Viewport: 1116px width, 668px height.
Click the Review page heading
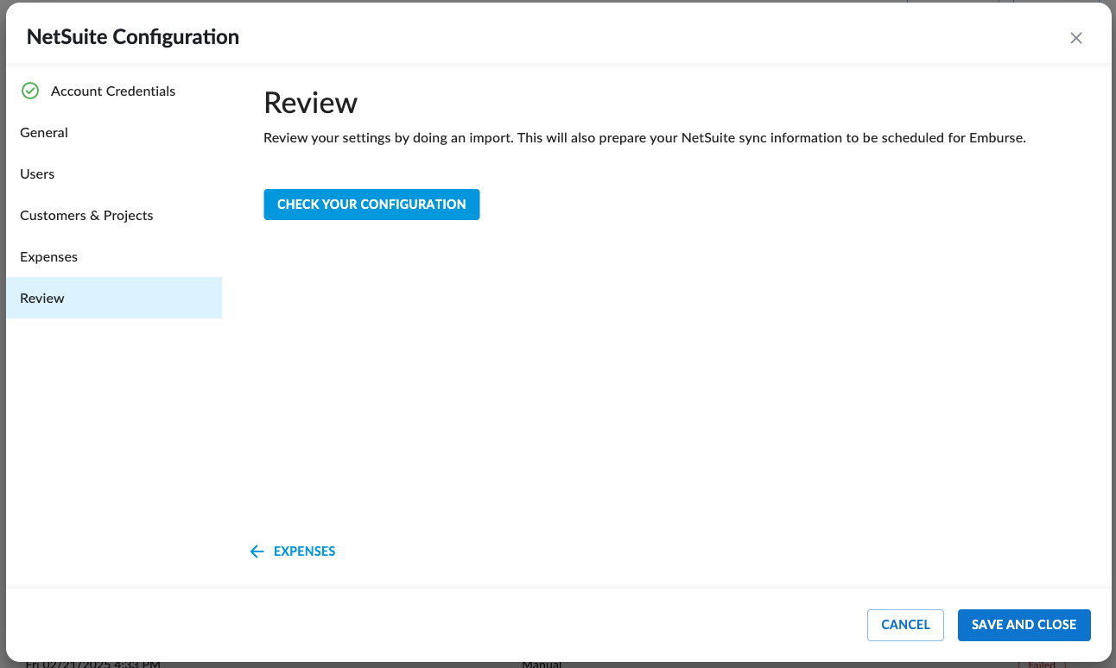tap(310, 103)
